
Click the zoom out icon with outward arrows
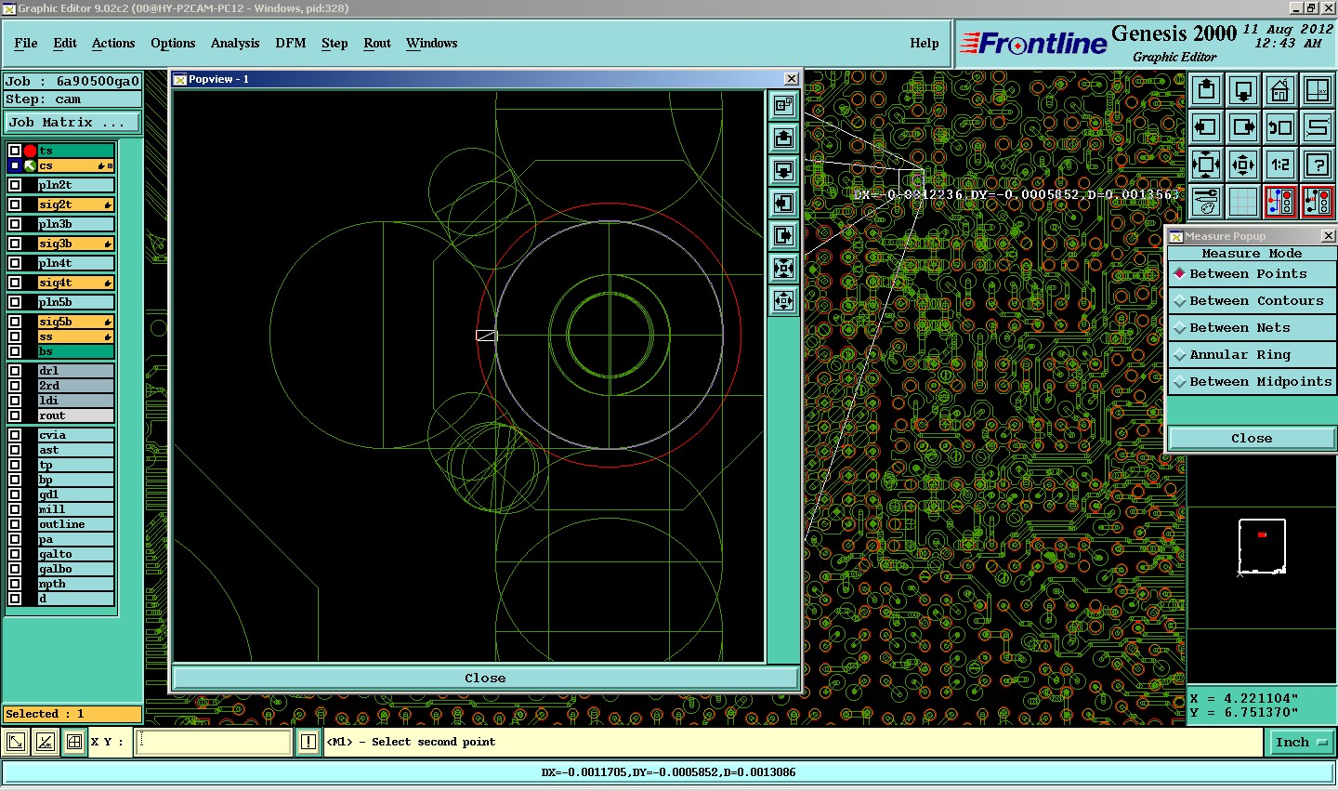tap(1243, 165)
